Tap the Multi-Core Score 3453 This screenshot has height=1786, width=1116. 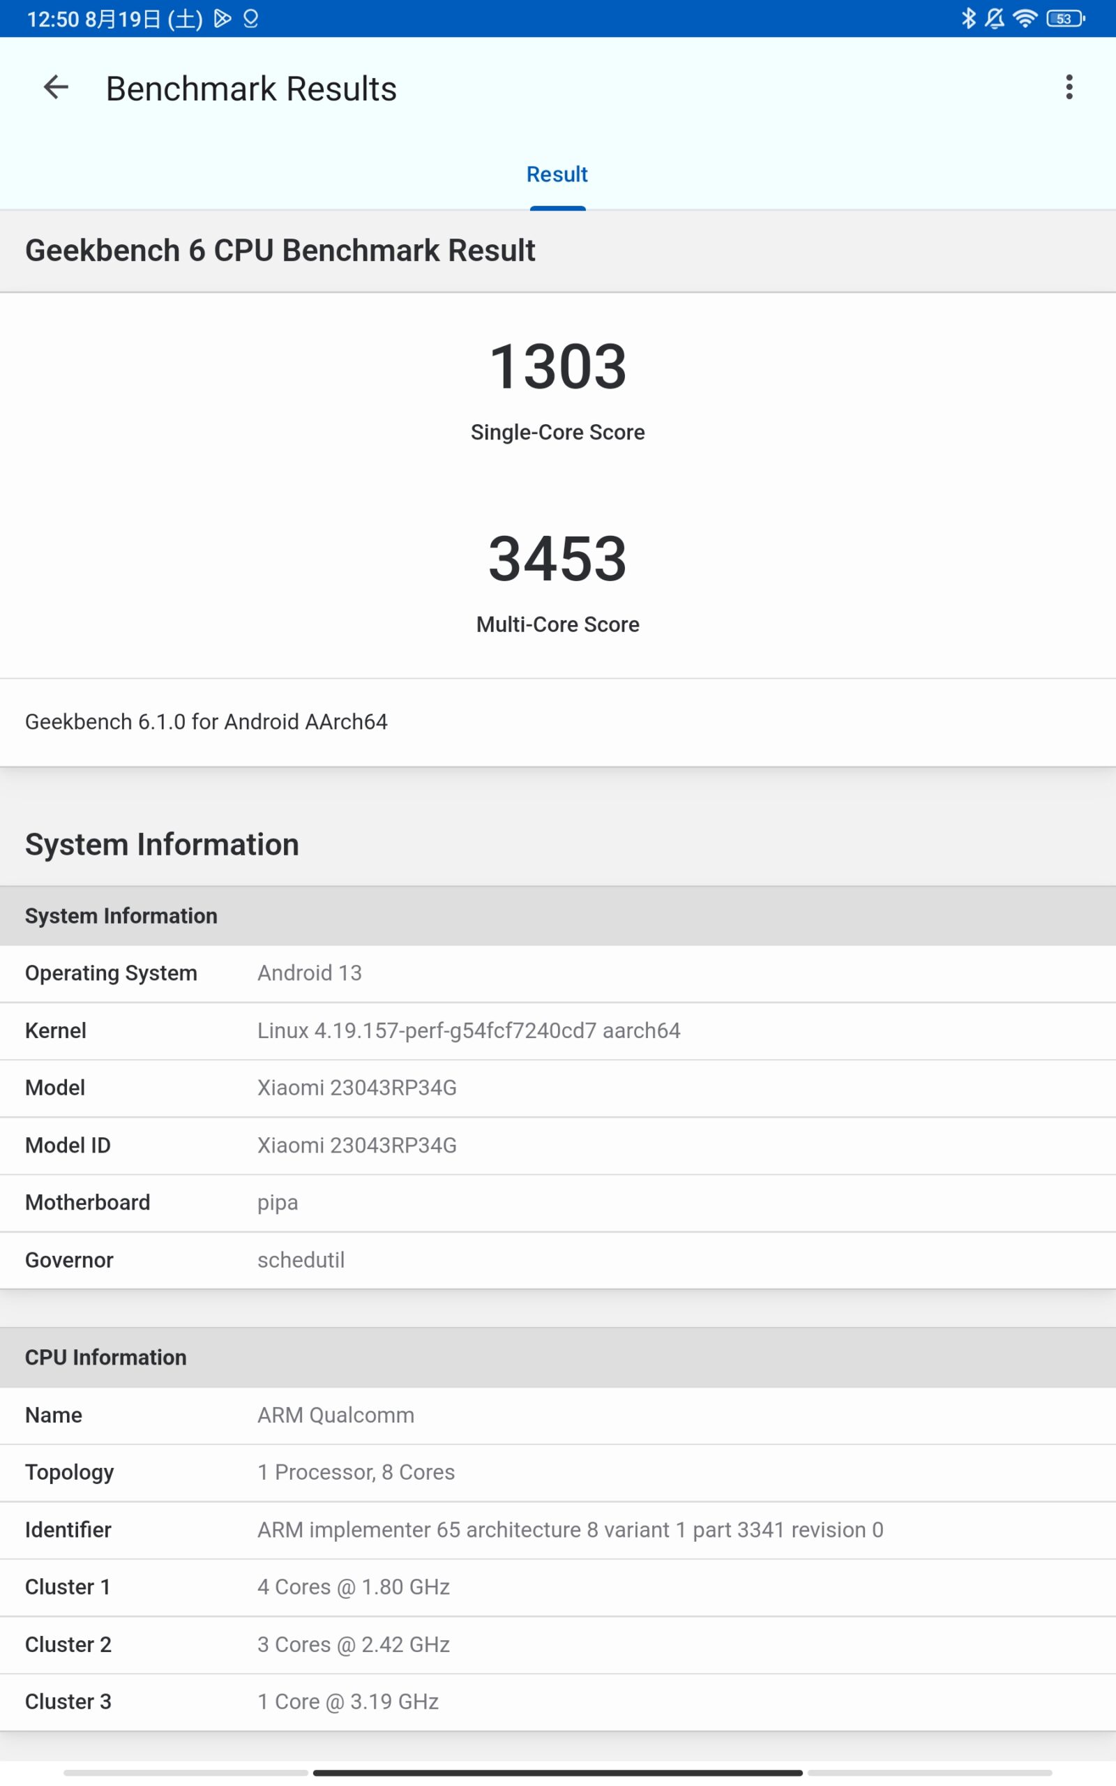point(557,561)
